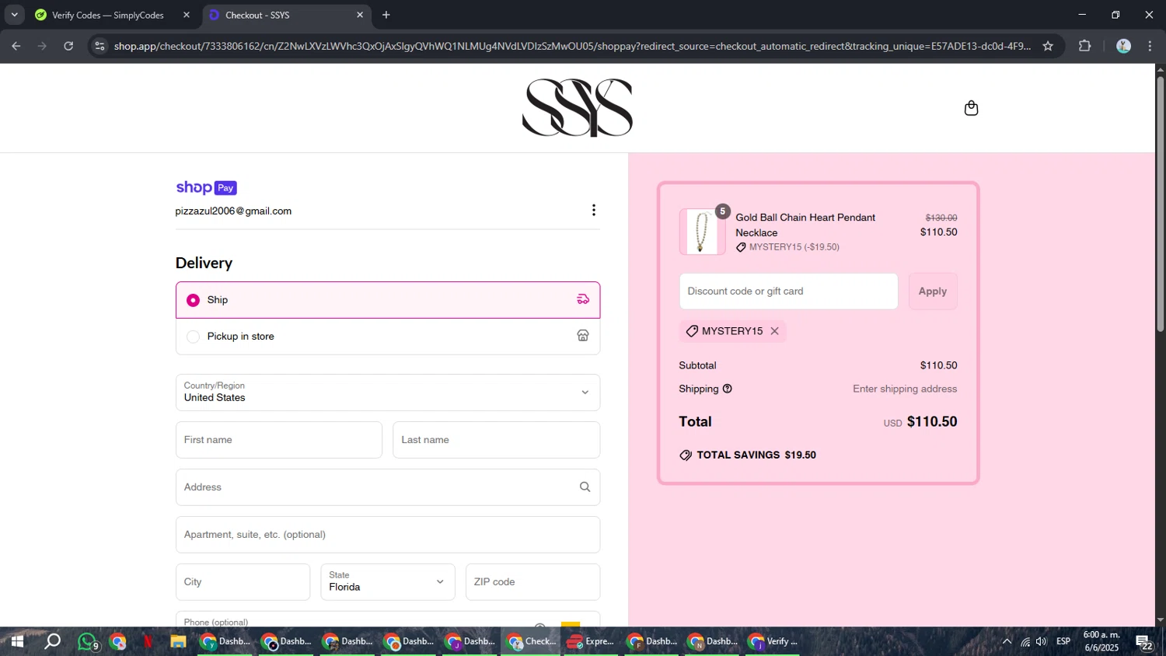The width and height of the screenshot is (1166, 656).
Task: Click the delivery truck icon in Ship row
Action: (x=583, y=299)
